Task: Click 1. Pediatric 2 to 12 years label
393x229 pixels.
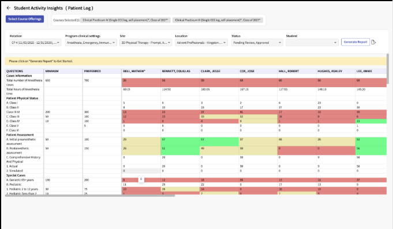Action: click(22, 189)
